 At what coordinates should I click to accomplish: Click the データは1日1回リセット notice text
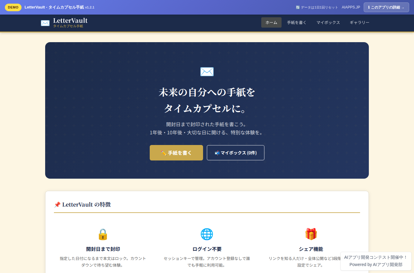click(319, 7)
